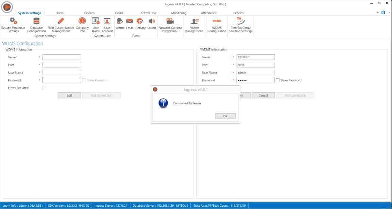Switch to the Reports tab
This screenshot has height=209, width=392.
239,13
